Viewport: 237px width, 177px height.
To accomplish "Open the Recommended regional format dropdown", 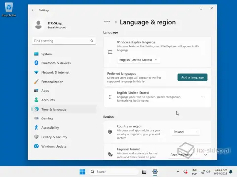I will pyautogui.click(x=184, y=155).
